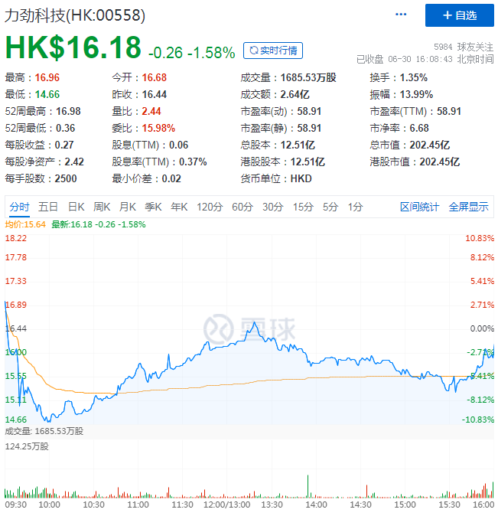Click the 股息率(TTM) value 0.37%
Screen dimensions: 498x516
coord(193,162)
